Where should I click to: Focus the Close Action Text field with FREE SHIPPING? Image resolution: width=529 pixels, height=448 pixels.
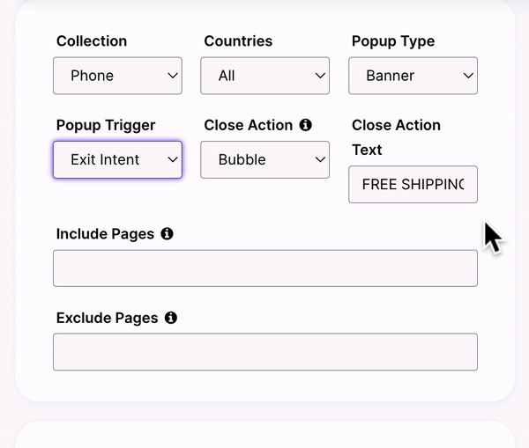pyautogui.click(x=413, y=184)
